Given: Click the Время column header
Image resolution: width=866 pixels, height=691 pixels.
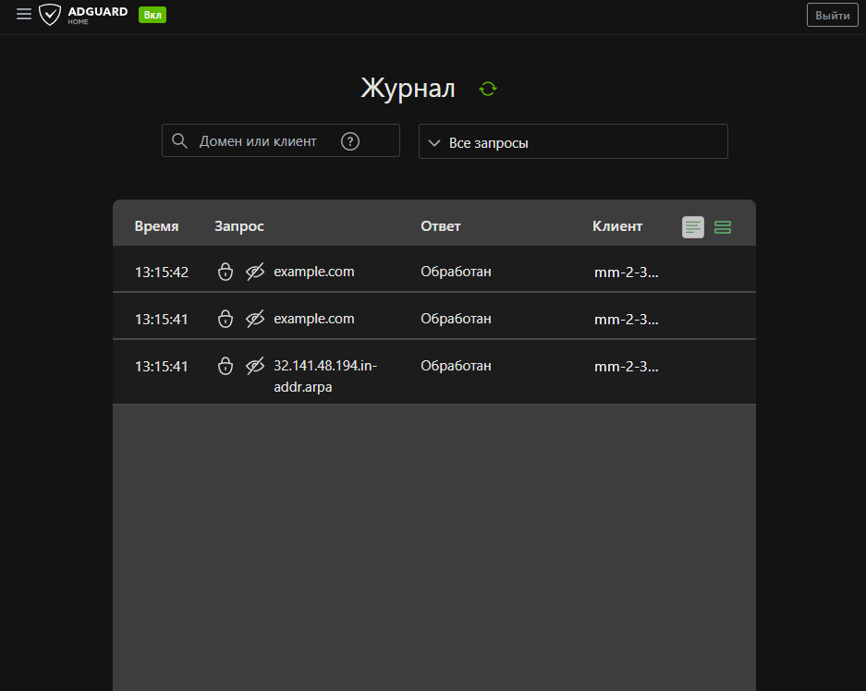Looking at the screenshot, I should tap(156, 226).
